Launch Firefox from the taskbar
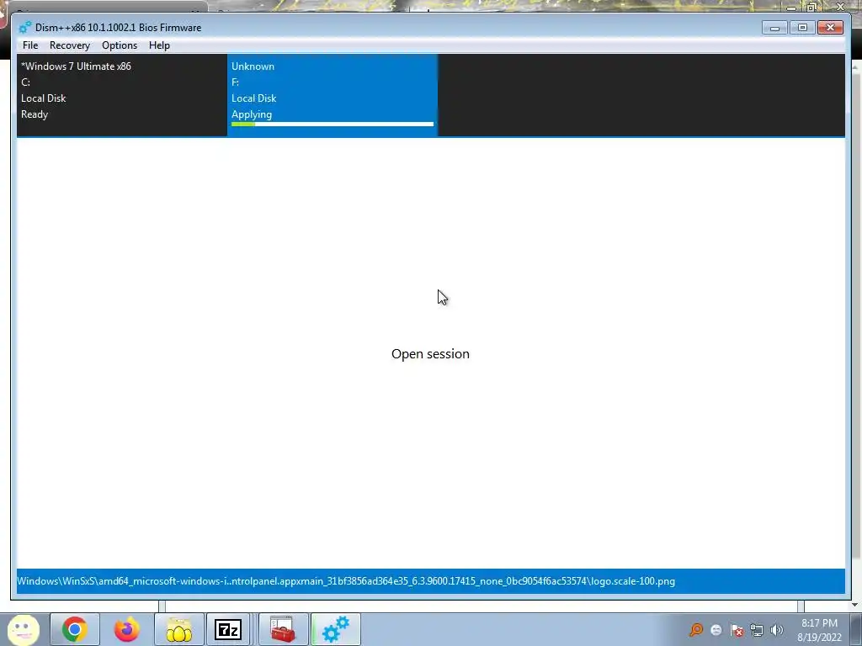862x646 pixels. coord(127,629)
